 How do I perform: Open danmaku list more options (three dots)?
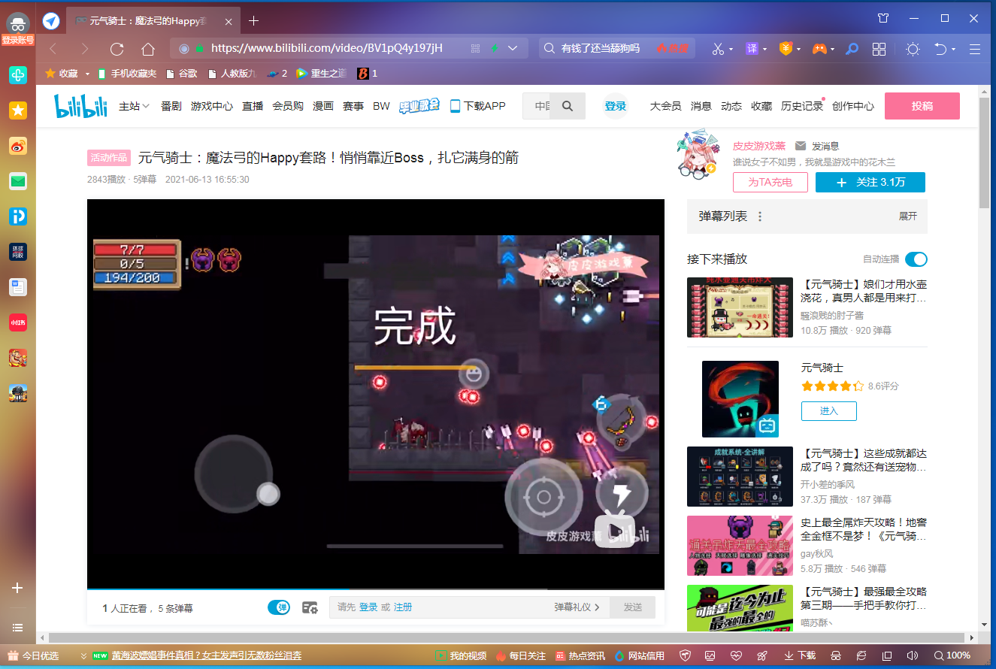760,216
